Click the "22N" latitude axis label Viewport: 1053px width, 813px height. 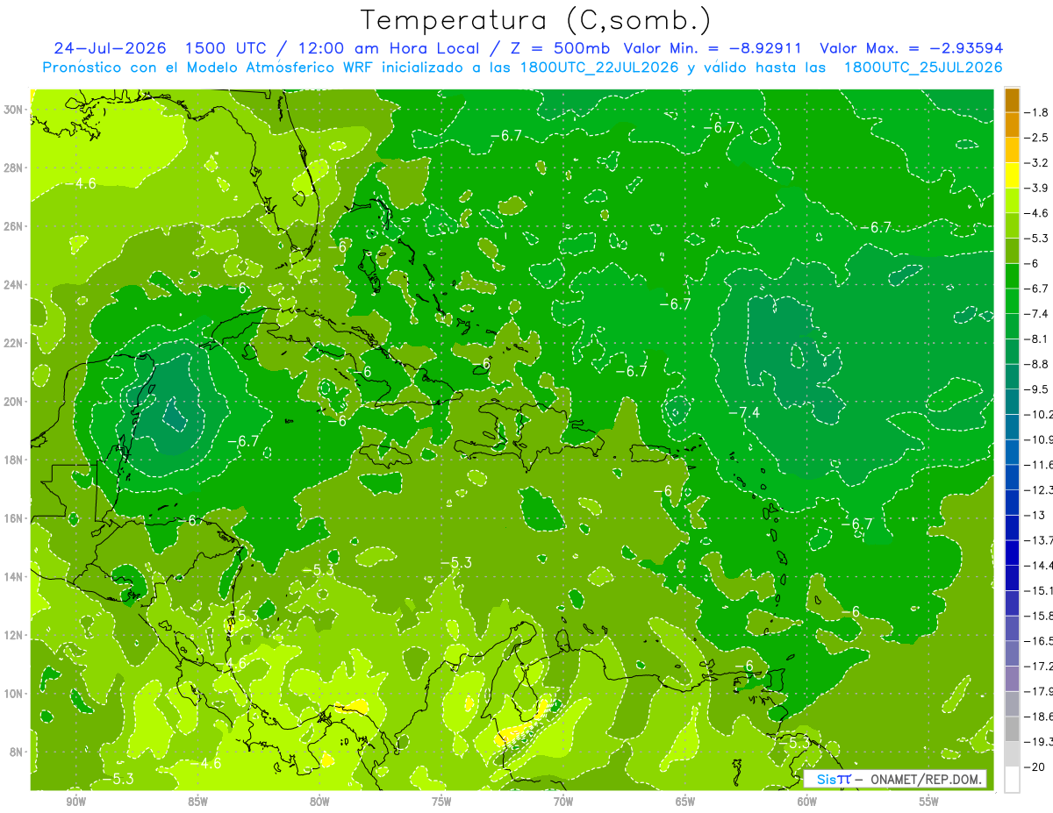[14, 343]
